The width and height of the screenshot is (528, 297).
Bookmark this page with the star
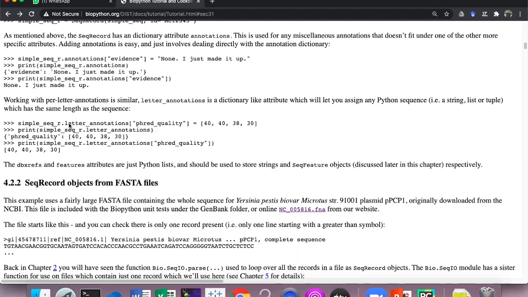point(446,14)
